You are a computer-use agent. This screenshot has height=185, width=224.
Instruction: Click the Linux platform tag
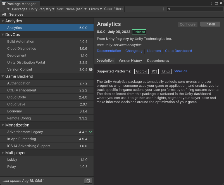click(166, 71)
